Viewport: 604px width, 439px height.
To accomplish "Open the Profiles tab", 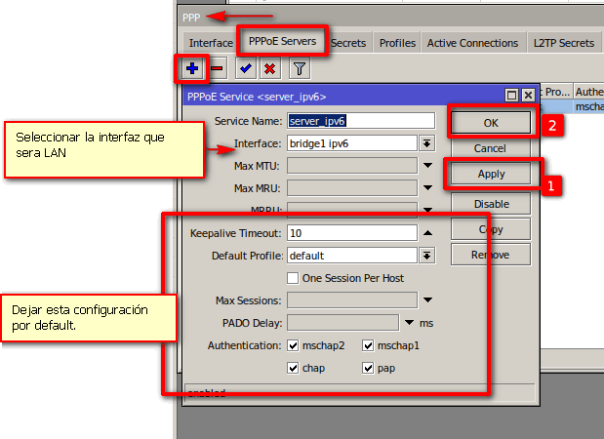I will tap(397, 43).
